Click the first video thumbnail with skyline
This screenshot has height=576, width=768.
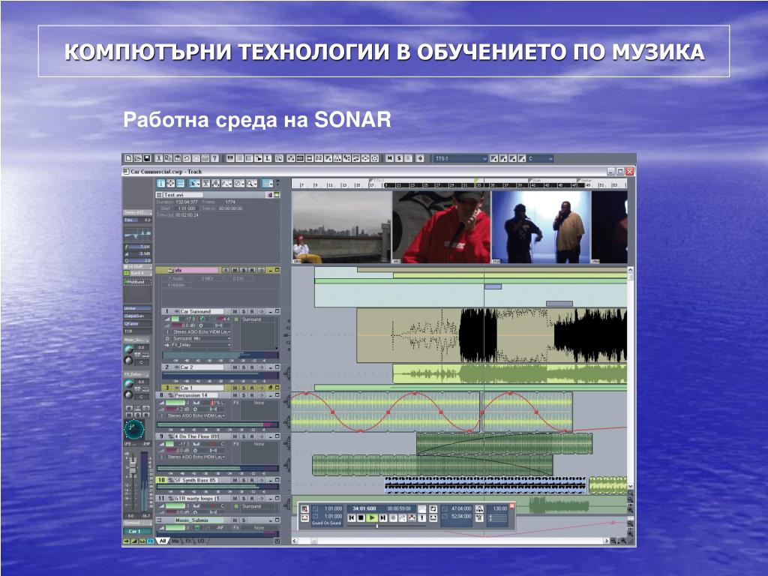tap(342, 227)
